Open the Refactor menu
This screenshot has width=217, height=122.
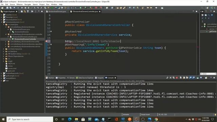(x=20, y=4)
